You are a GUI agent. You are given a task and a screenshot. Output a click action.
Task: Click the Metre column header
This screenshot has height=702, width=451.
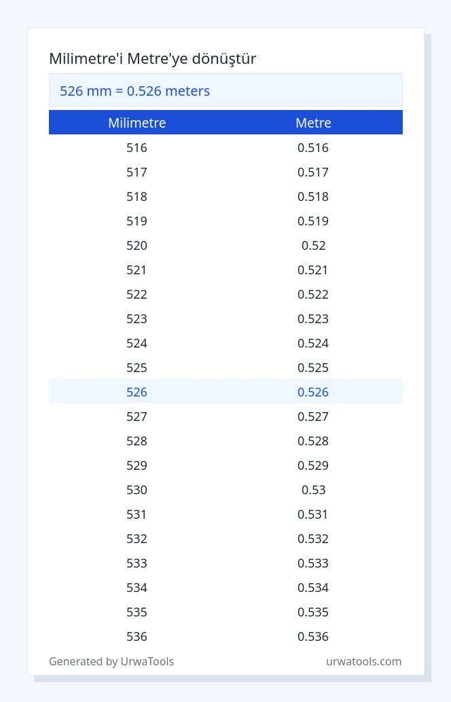(x=314, y=123)
